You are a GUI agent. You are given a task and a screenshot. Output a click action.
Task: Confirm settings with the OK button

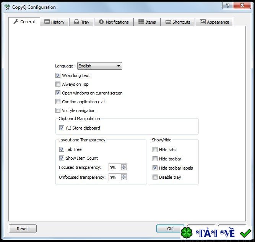click(170, 229)
